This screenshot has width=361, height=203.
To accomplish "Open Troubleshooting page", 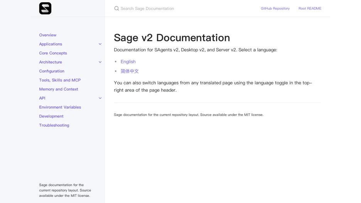I will click(x=54, y=125).
